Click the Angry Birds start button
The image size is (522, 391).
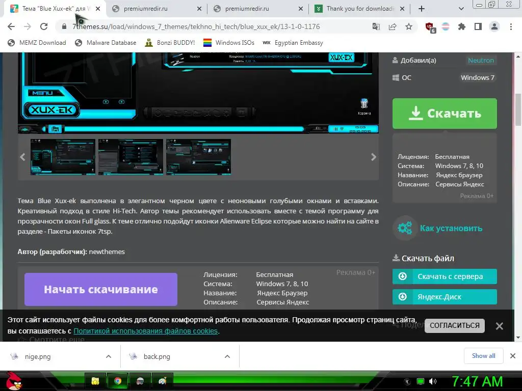[14, 381]
